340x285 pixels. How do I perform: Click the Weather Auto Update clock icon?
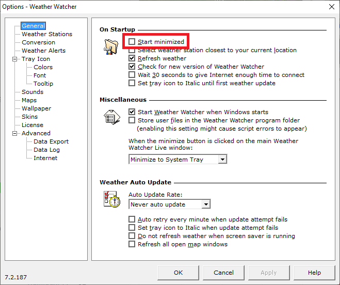[111, 199]
